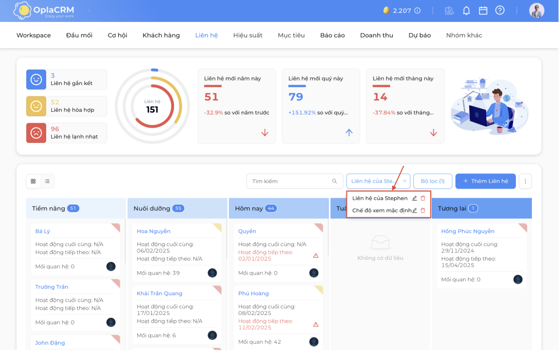The image size is (559, 351).
Task: Open the Workspace tab
Action: pos(34,35)
